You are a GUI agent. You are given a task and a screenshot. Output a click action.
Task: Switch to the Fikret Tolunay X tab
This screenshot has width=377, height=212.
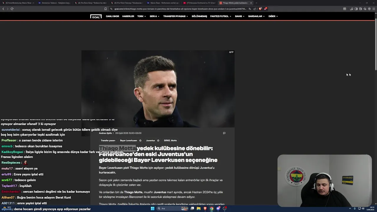[126, 3]
